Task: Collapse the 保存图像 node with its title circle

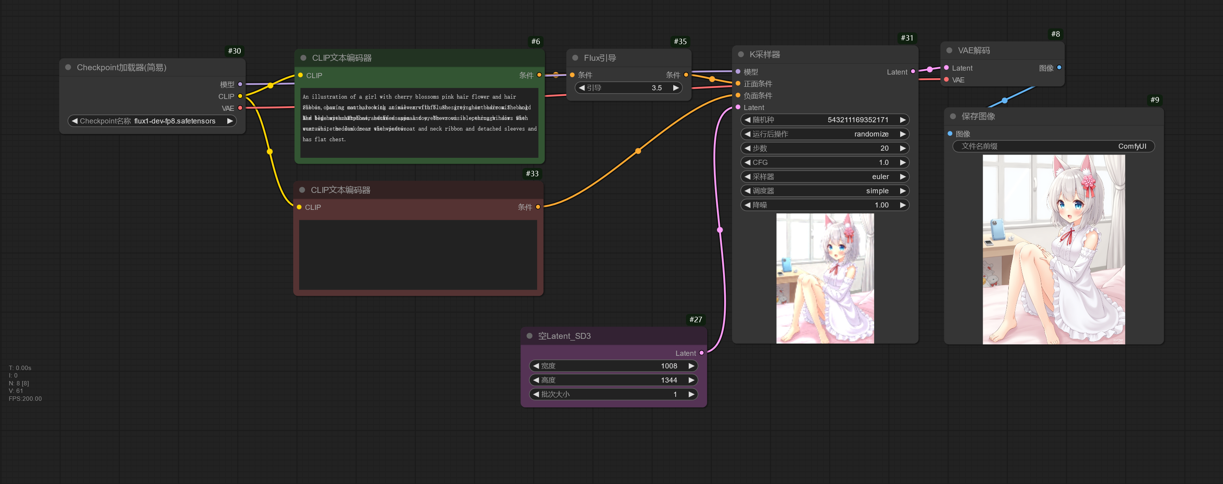Action: tap(952, 116)
